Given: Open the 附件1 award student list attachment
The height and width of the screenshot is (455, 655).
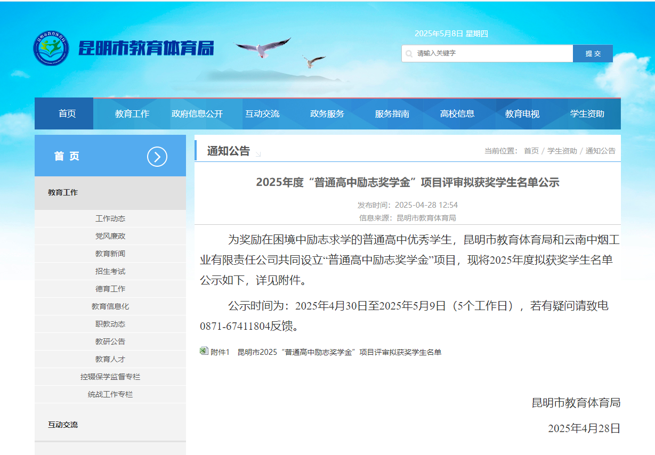Looking at the screenshot, I should pos(339,352).
